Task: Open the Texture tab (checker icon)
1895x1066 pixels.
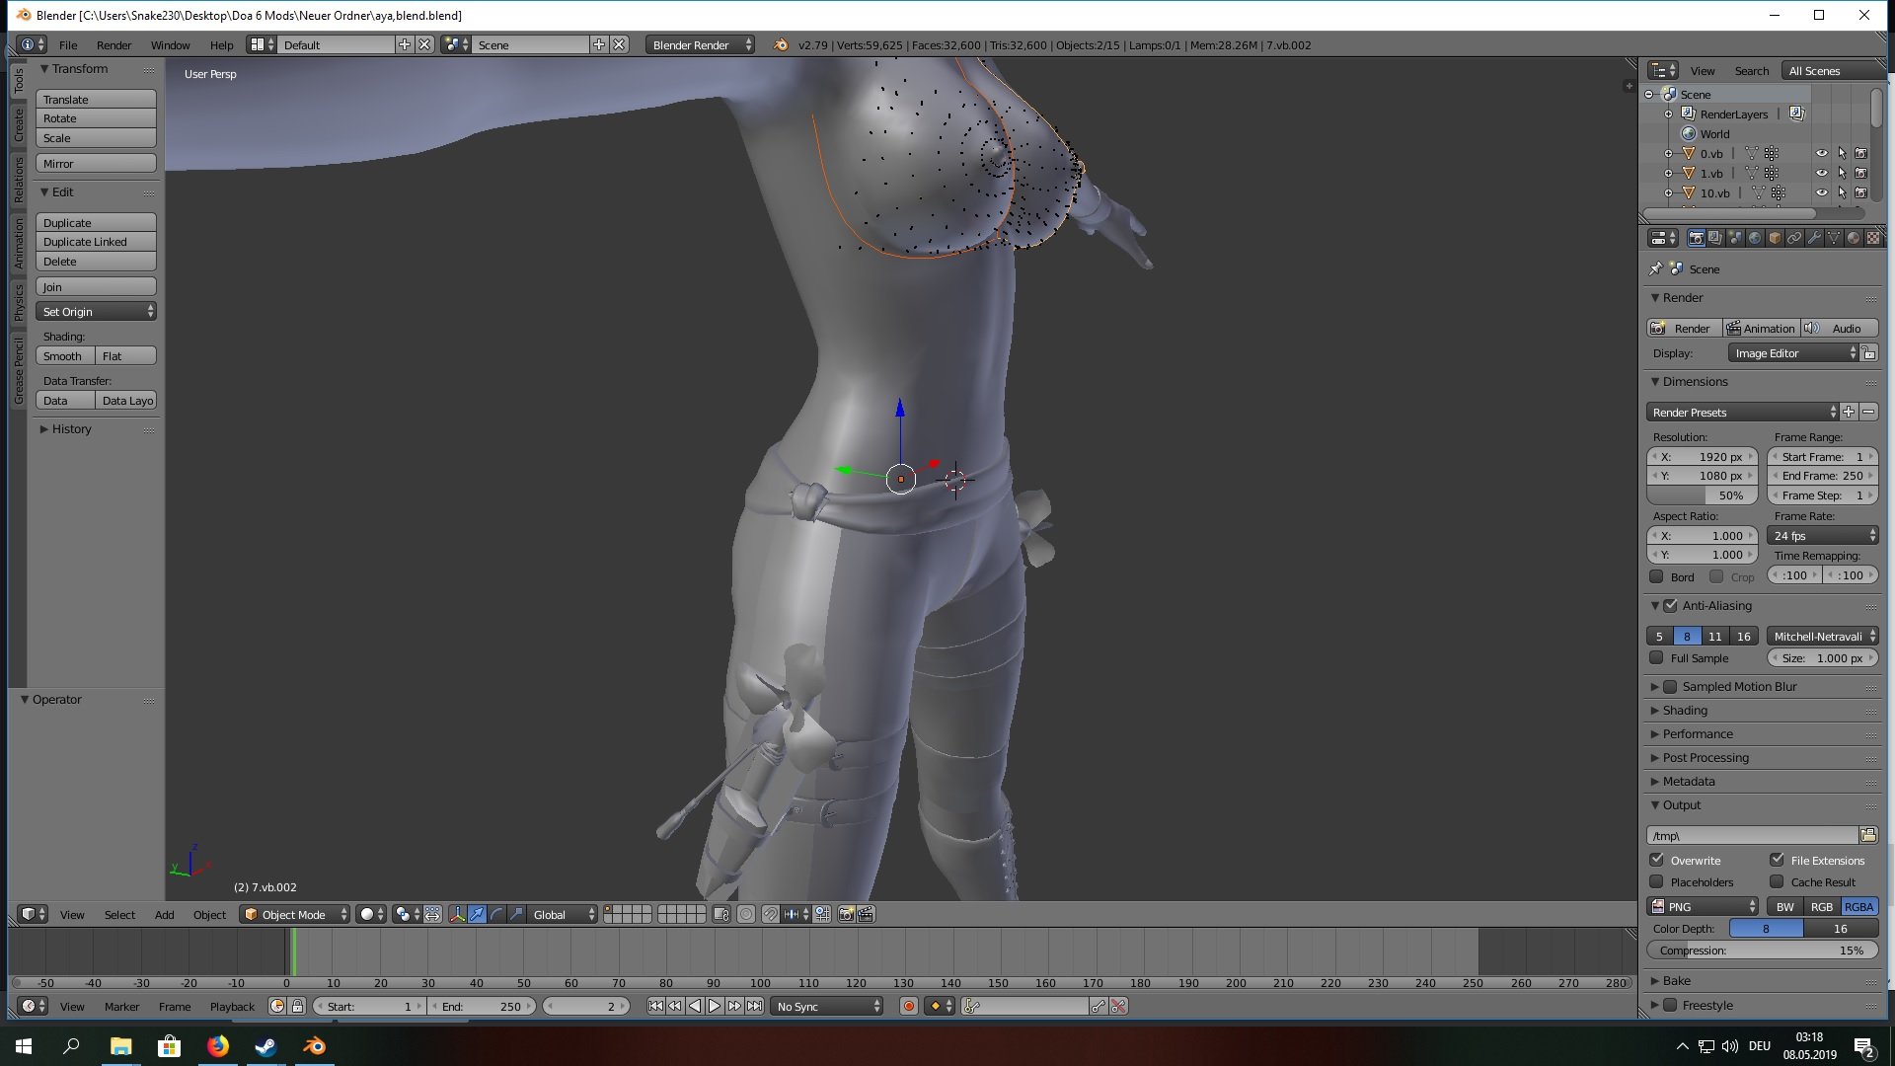Action: click(x=1873, y=238)
